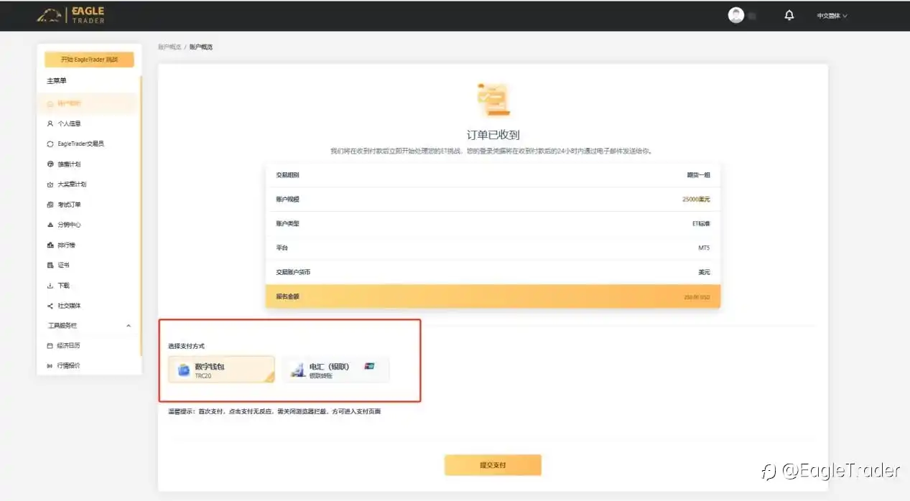Click the Eagle Trader logo
The width and height of the screenshot is (910, 501).
click(x=71, y=15)
